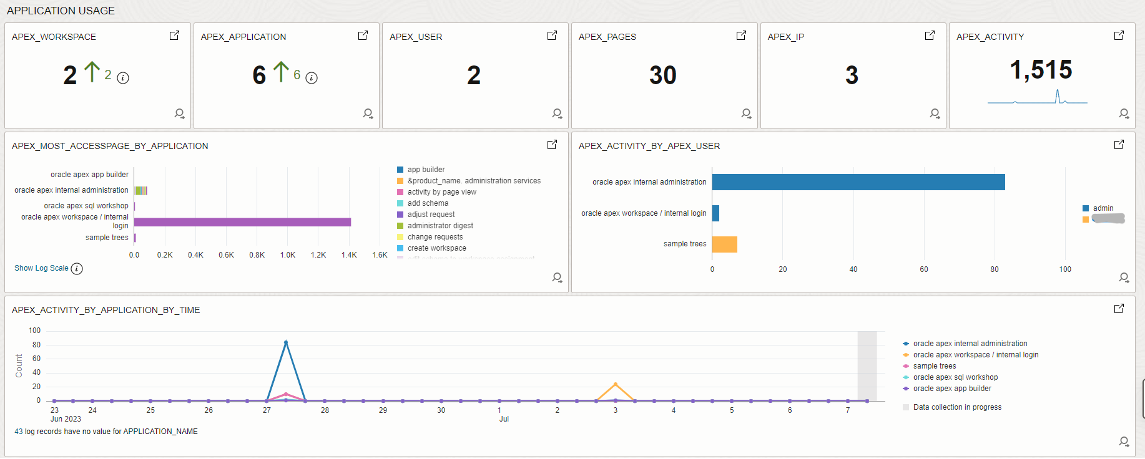This screenshot has width=1145, height=459.
Task: Click the 30 value on APEX_PAGES
Action: (662, 75)
